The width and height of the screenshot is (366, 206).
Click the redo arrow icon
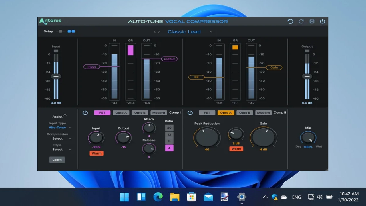coord(301,21)
